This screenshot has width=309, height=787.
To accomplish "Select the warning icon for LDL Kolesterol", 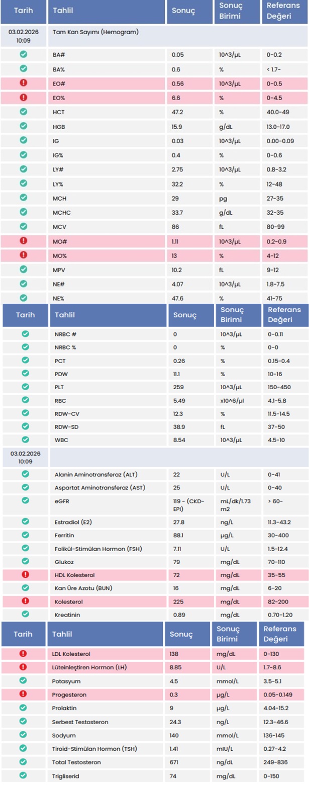I will (x=23, y=654).
